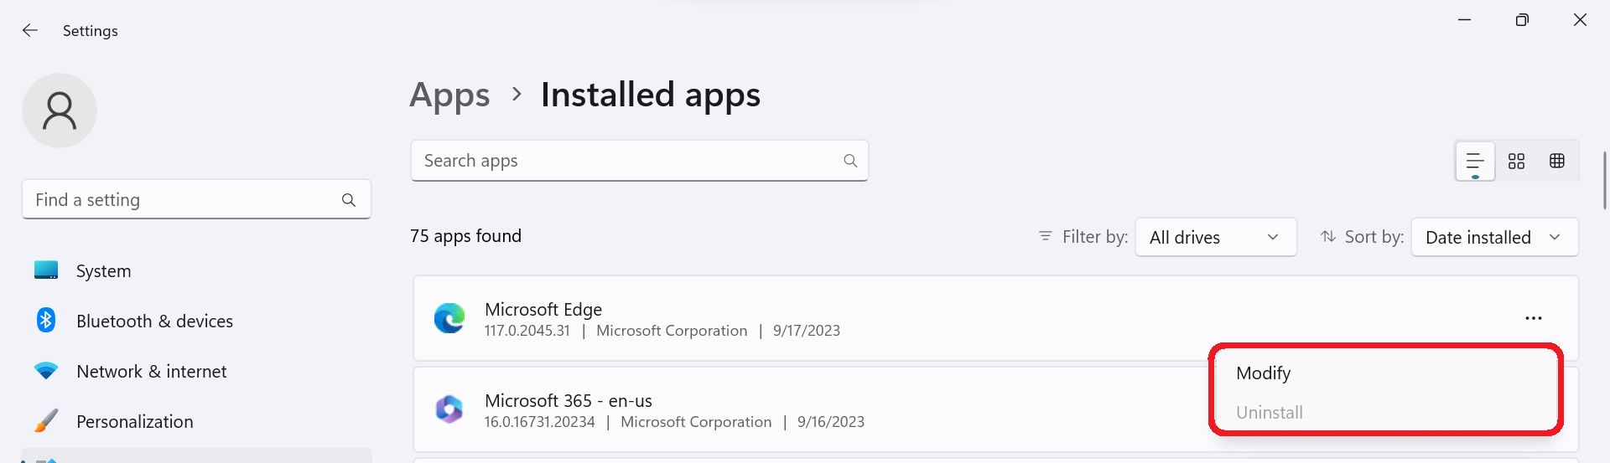
Task: Open the Sort by Date installed dropdown
Action: pyautogui.click(x=1494, y=238)
